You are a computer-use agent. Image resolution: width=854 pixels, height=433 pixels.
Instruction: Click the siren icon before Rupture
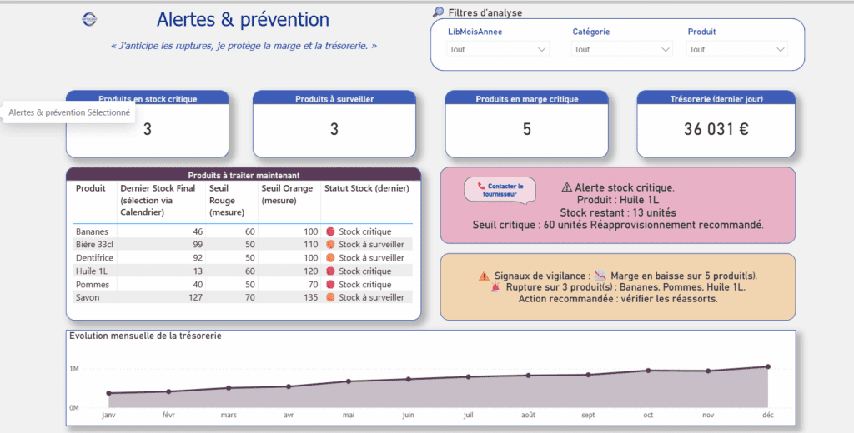pos(496,287)
